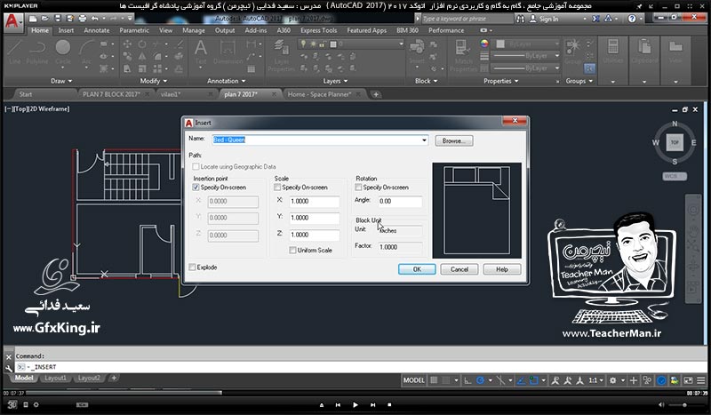Click the Plot printer icon in quick access toolbar
The height and width of the screenshot is (415, 711).
tap(82, 19)
